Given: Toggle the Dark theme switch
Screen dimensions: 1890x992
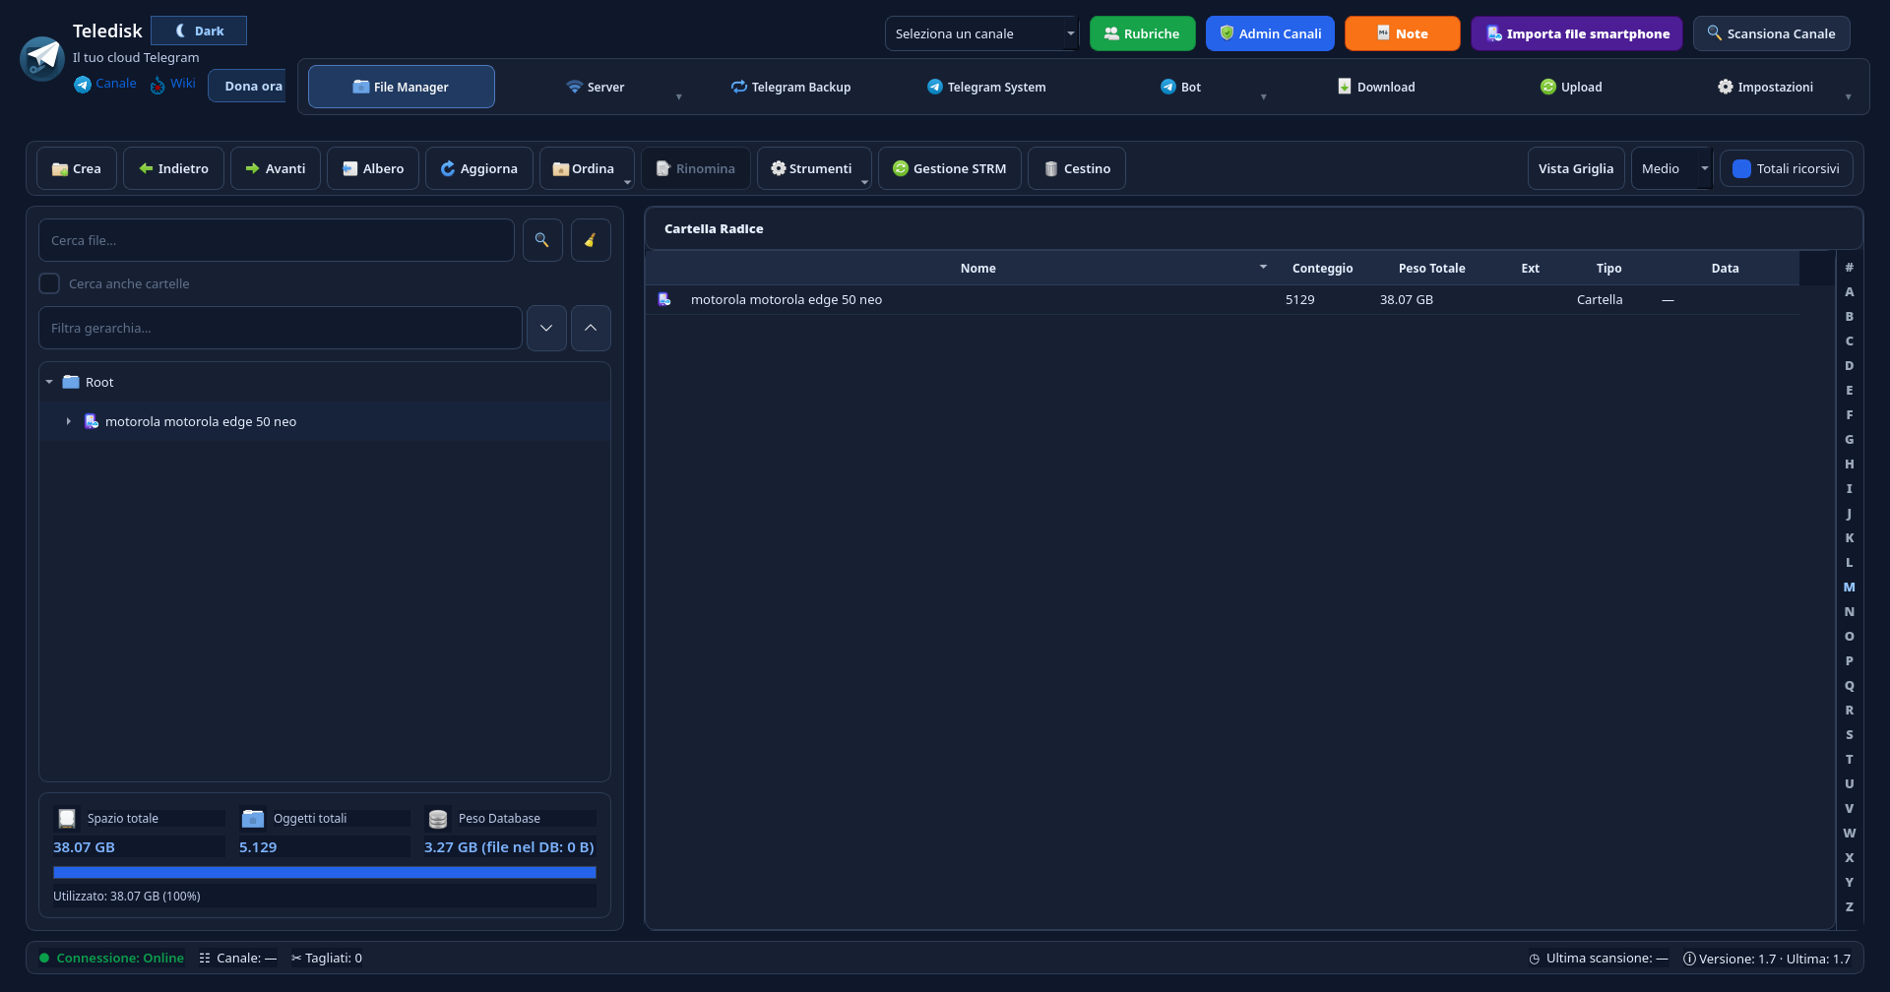Looking at the screenshot, I should (x=199, y=31).
